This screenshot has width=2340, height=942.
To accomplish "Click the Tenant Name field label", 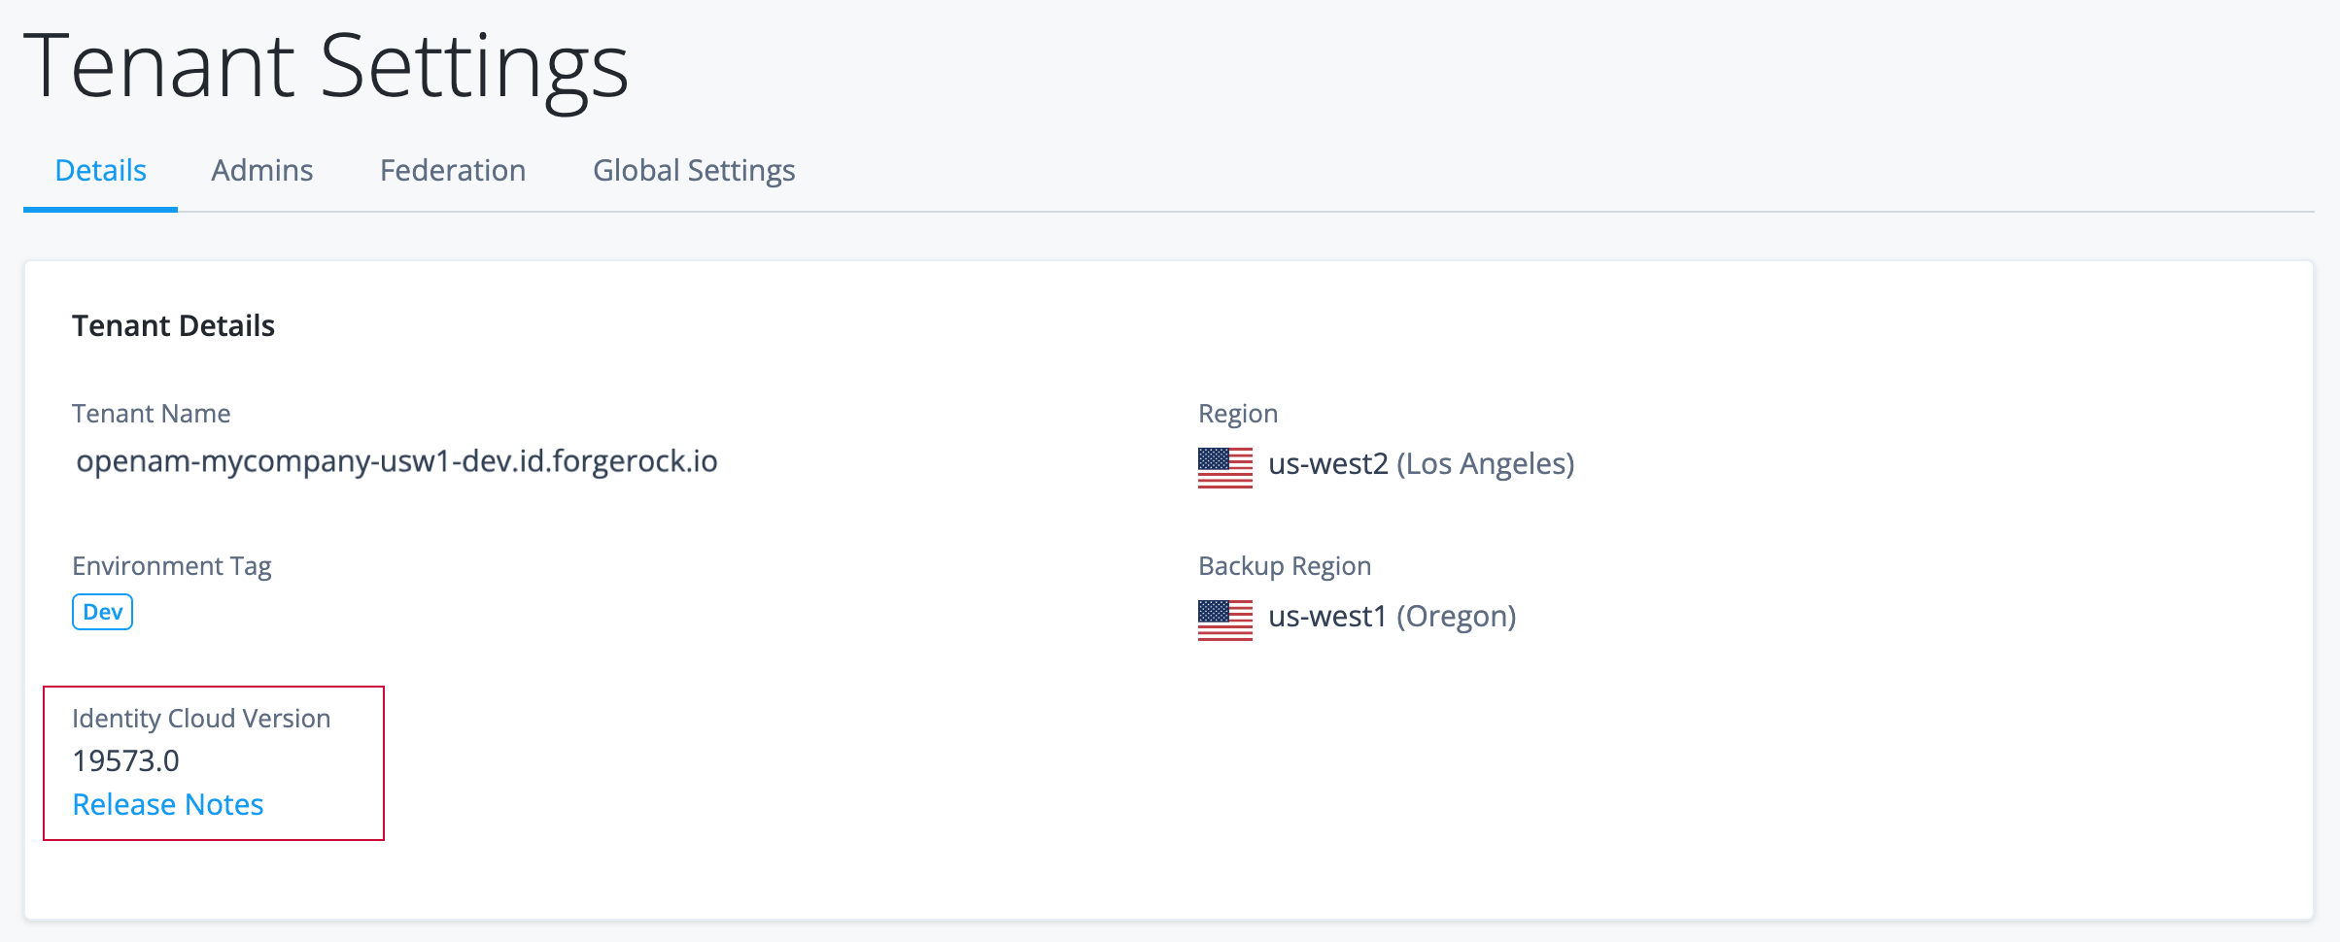I will pos(151,414).
